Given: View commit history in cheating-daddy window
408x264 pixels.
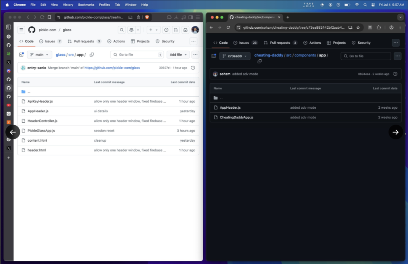Looking at the screenshot, I should (x=395, y=74).
